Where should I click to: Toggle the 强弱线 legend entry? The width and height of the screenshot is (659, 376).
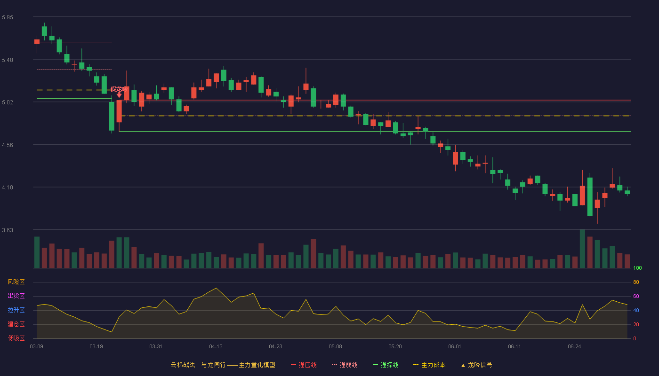click(x=345, y=365)
